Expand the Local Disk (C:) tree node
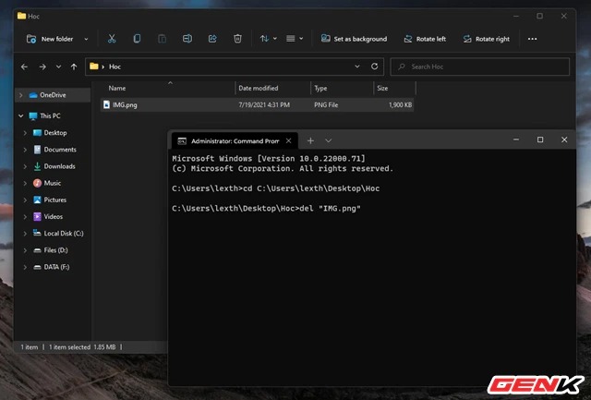The height and width of the screenshot is (400, 591). pos(25,234)
